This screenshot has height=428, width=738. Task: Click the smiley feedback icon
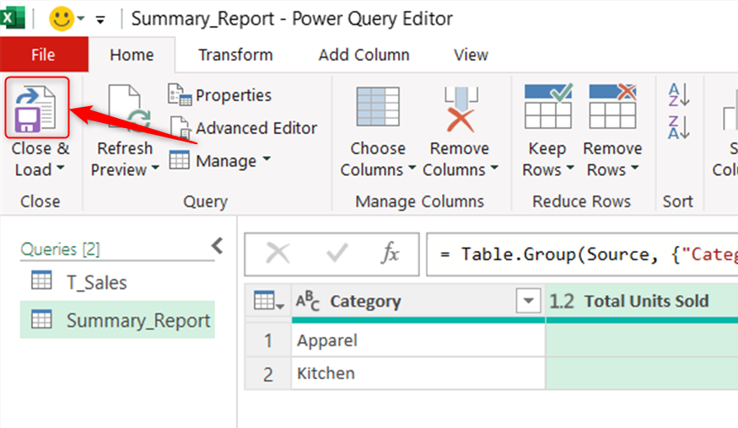click(x=62, y=19)
